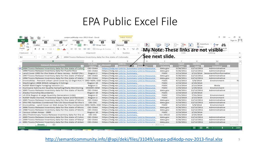Click the Format Painter brush icon
The width and height of the screenshot is (260, 146).
28,49
